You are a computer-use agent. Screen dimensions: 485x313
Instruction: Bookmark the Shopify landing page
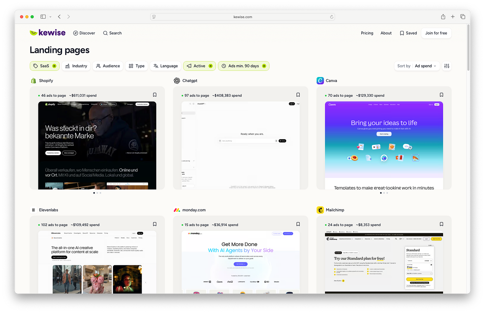click(x=155, y=95)
